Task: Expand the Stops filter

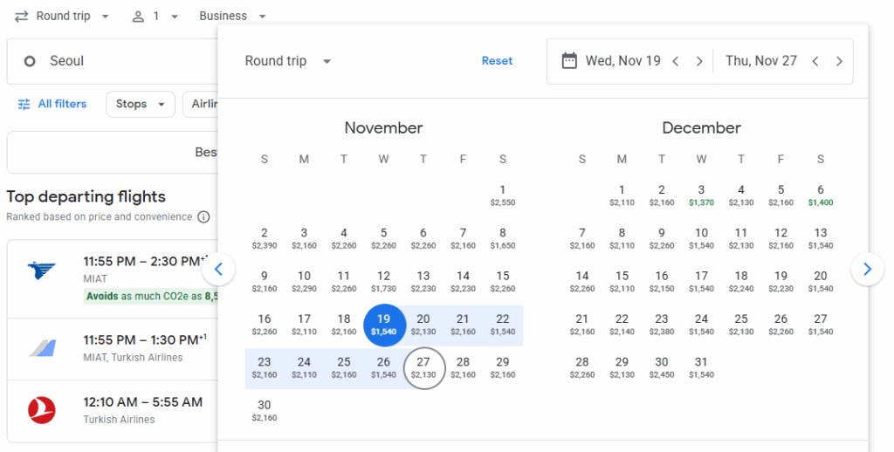Action: coord(140,104)
